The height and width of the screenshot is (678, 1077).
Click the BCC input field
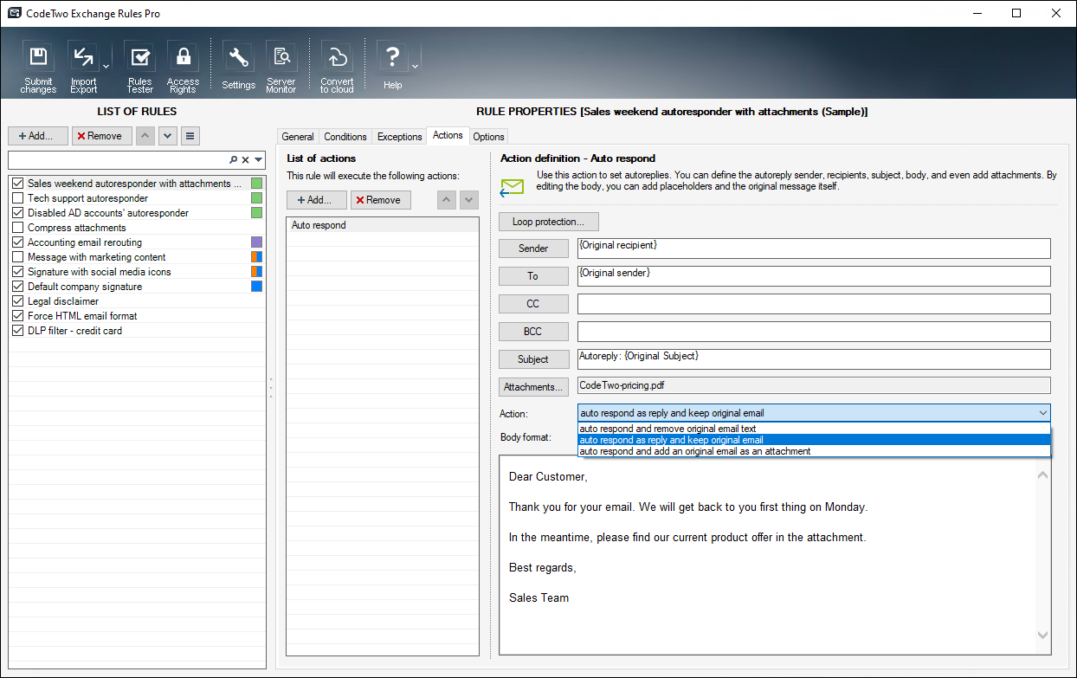click(814, 332)
